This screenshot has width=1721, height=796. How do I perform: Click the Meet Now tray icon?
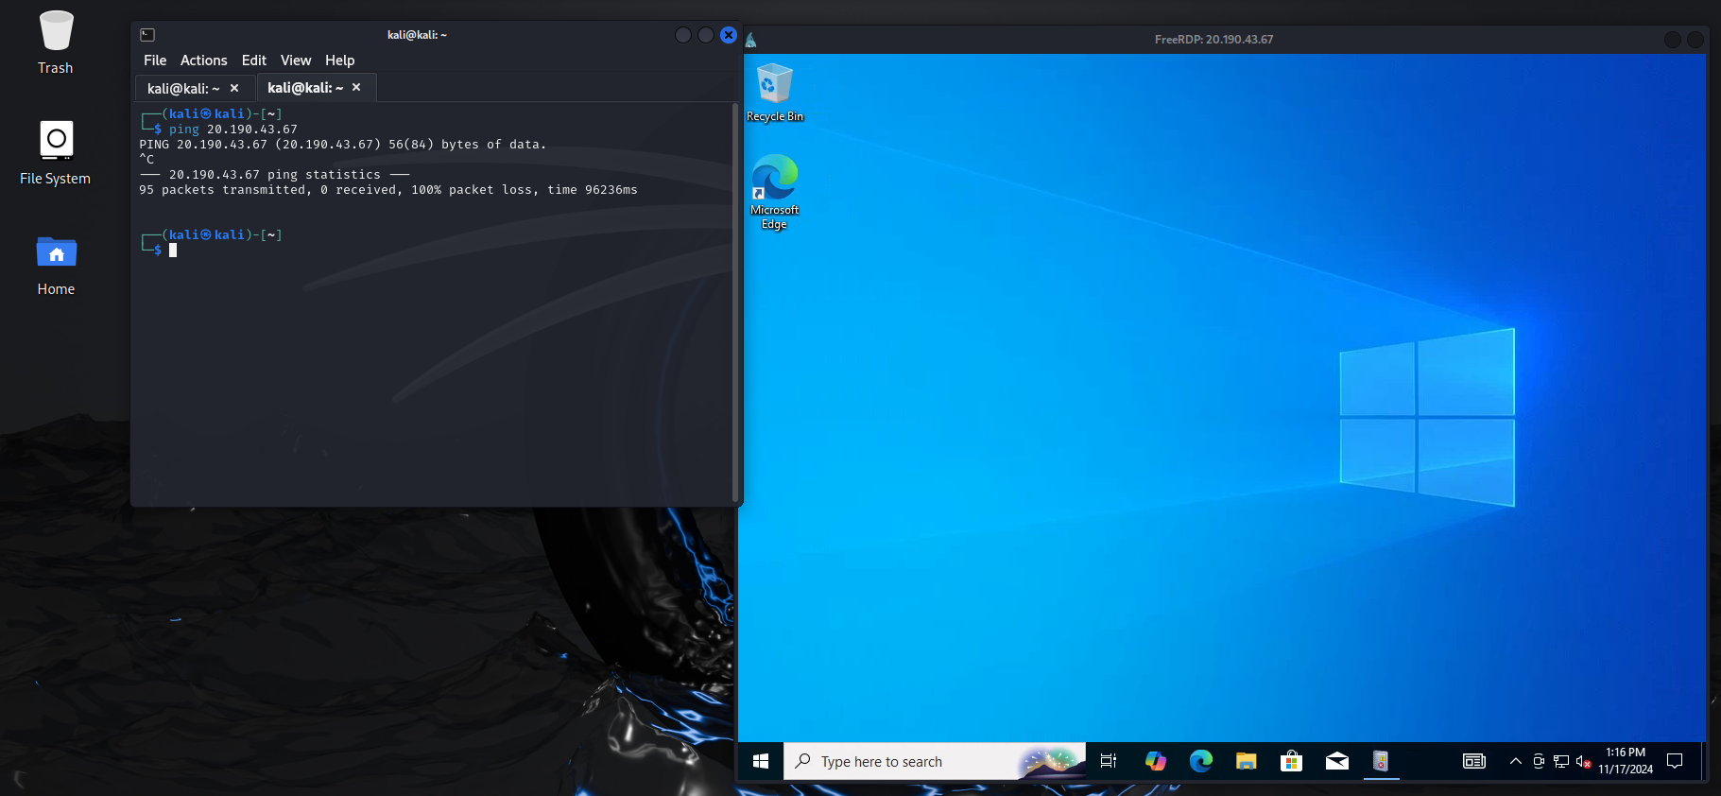point(1539,761)
